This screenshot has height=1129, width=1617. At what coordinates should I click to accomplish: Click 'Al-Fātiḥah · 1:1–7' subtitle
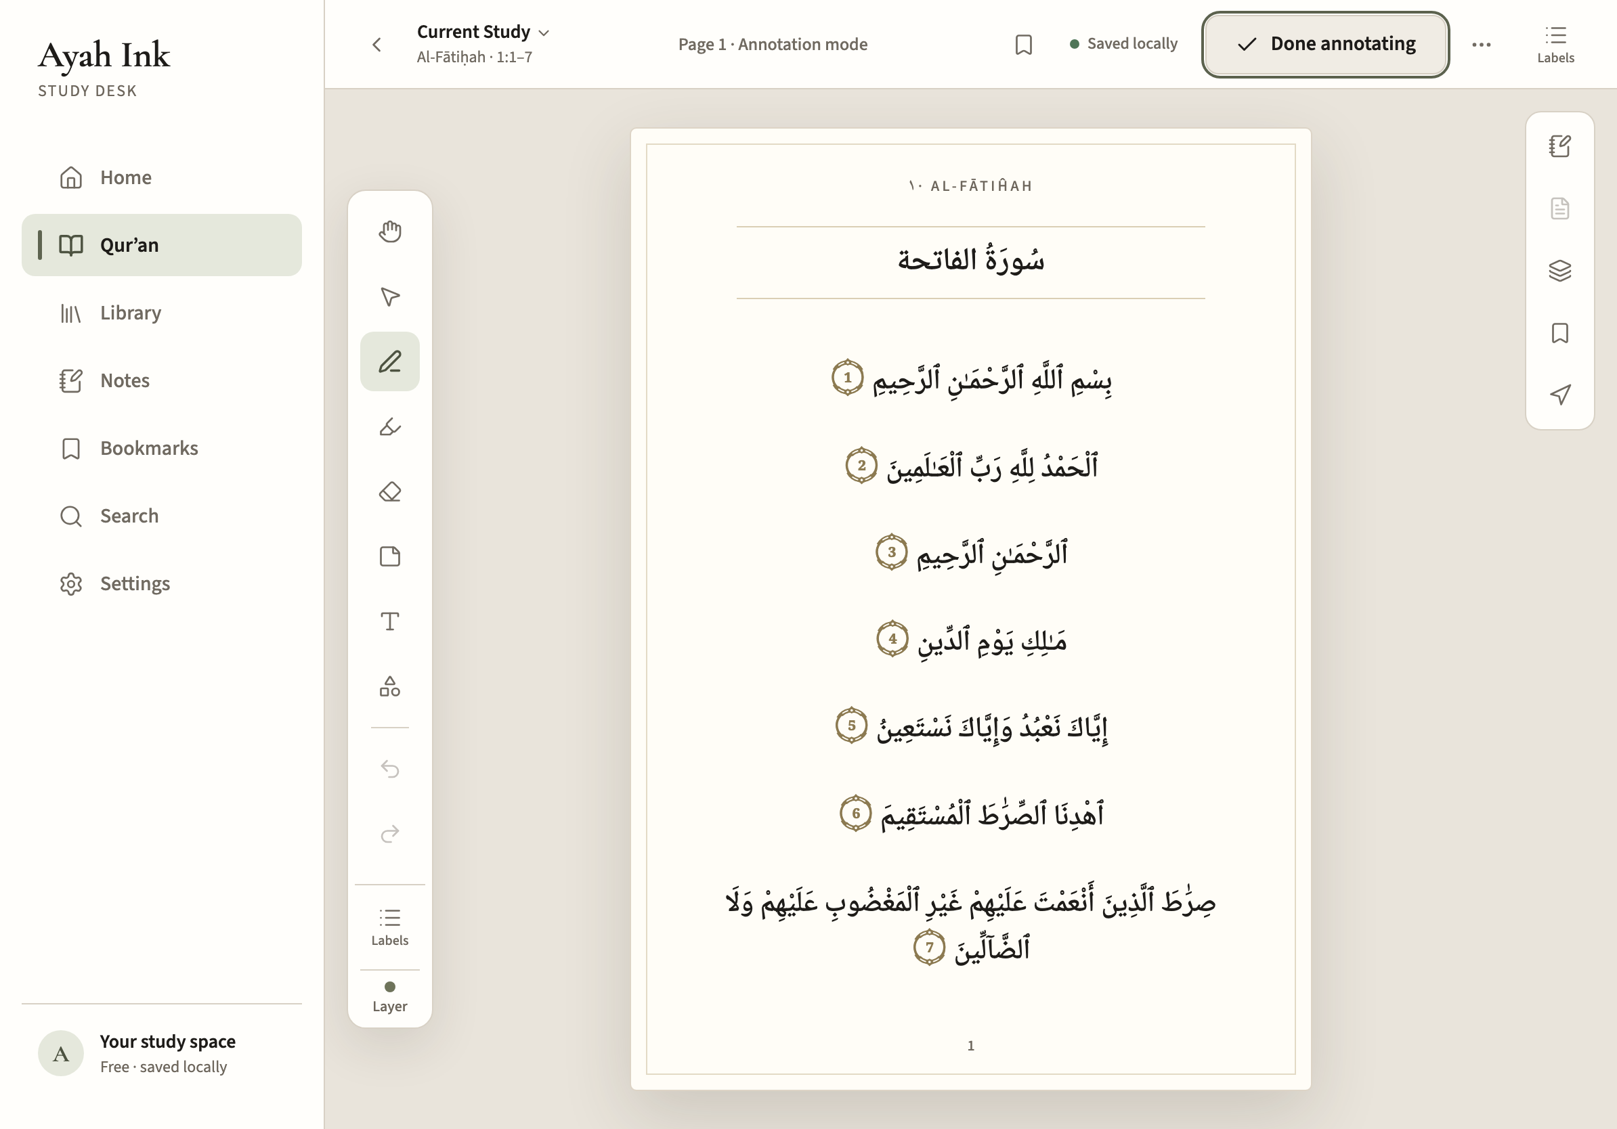pyautogui.click(x=475, y=57)
